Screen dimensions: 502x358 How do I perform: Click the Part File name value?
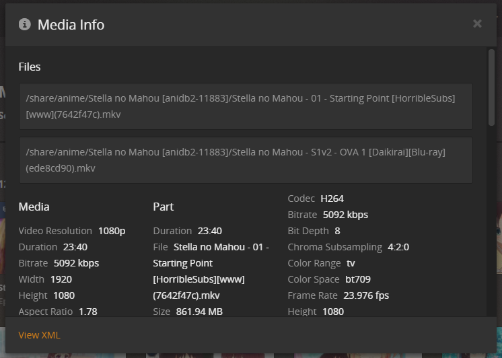click(x=211, y=271)
